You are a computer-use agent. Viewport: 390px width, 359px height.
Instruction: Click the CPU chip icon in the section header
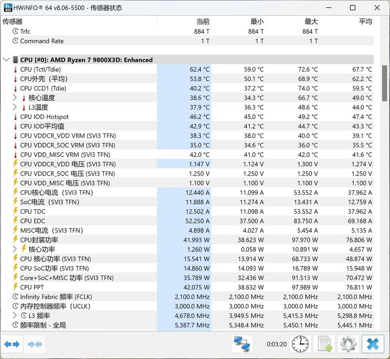(x=16, y=60)
